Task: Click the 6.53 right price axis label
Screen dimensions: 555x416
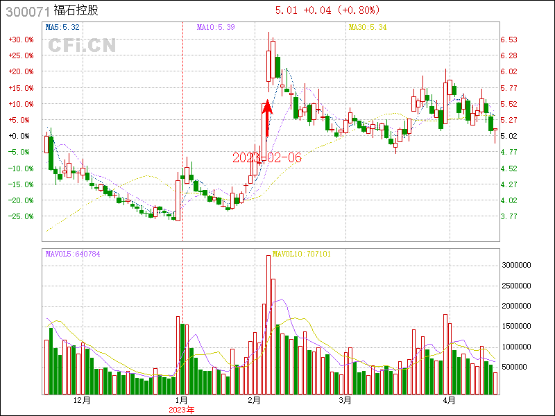Action: tap(509, 40)
